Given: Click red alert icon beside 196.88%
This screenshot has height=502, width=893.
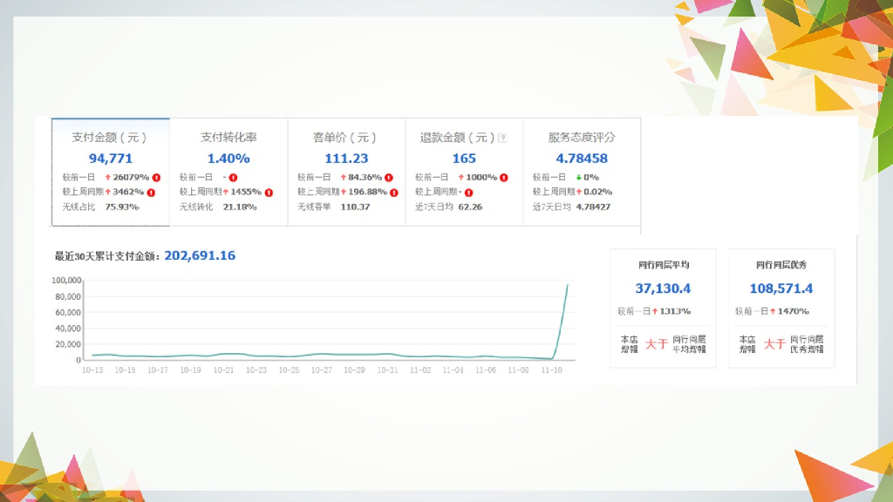Looking at the screenshot, I should click(x=394, y=192).
